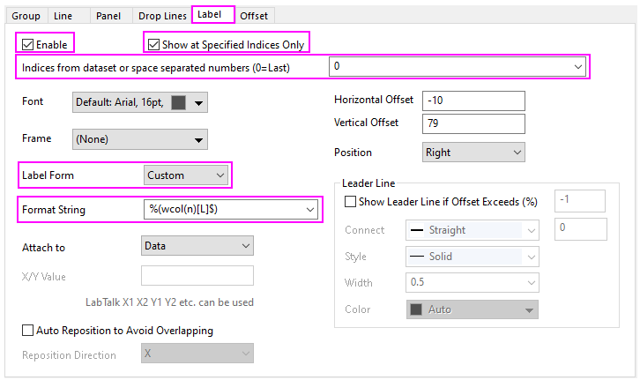Open the Leader Line Color Auto picker
This screenshot has width=640, height=380.
pyautogui.click(x=473, y=309)
